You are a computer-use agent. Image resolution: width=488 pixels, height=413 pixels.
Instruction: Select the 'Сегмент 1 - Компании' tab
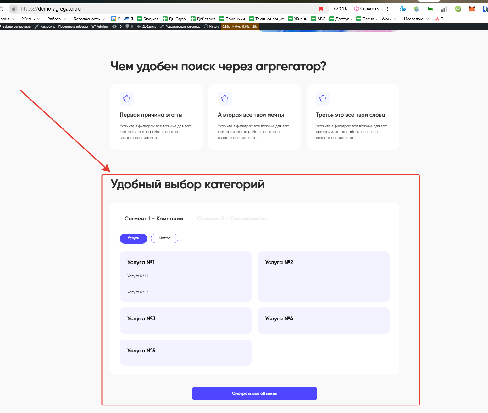point(153,219)
